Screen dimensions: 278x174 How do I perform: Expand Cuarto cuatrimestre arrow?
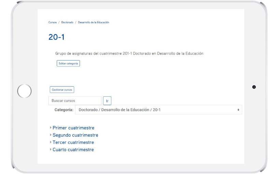click(x=50, y=149)
